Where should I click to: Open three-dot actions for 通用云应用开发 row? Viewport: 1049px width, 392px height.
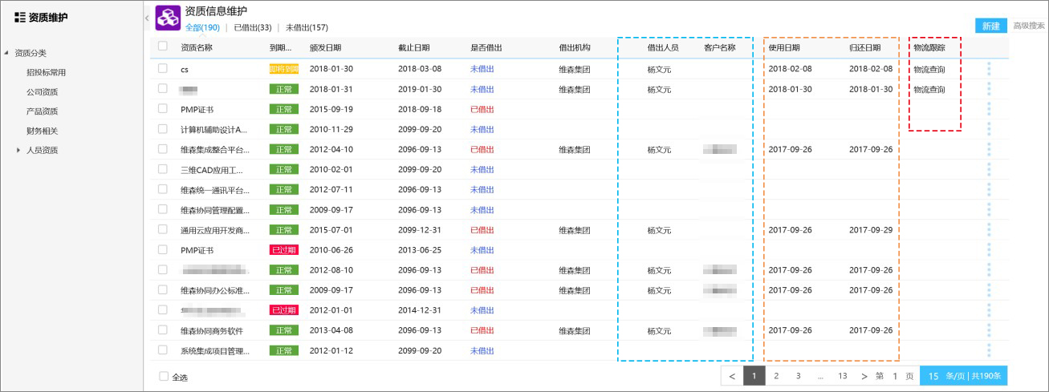coord(989,230)
